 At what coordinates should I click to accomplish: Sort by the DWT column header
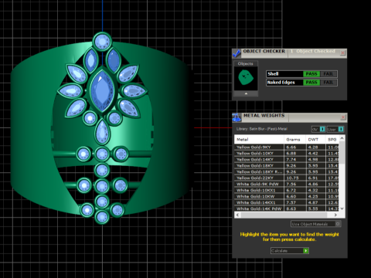pos(315,140)
